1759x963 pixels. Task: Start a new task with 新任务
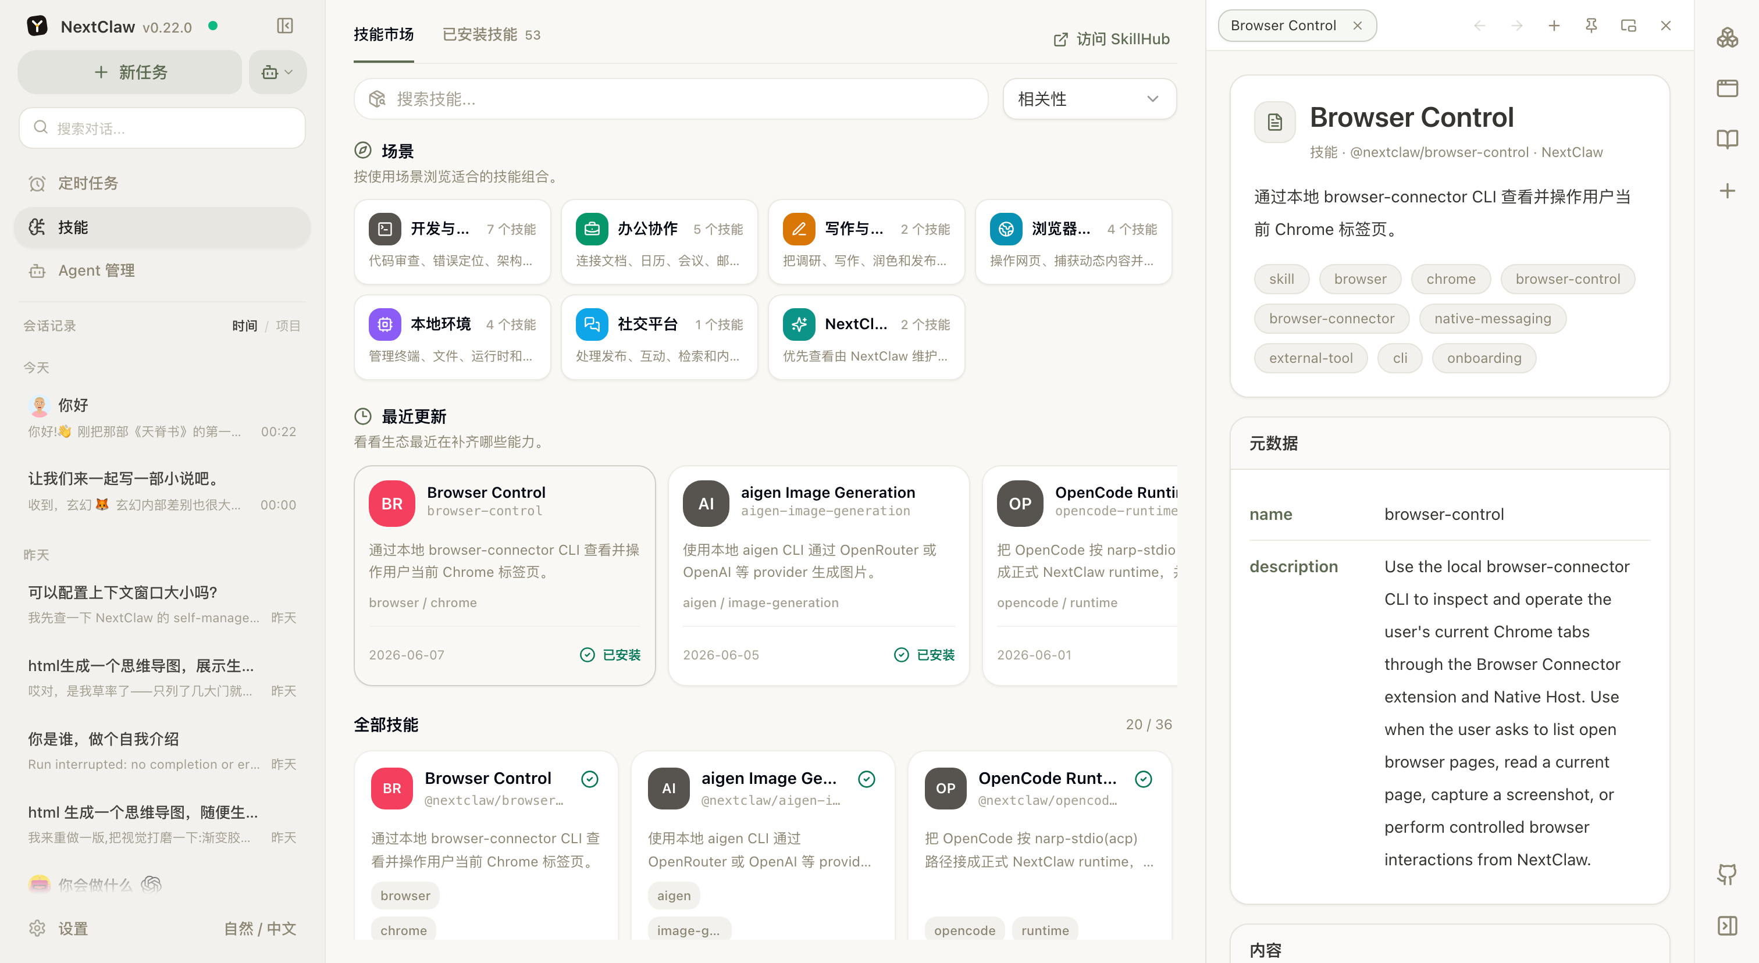[130, 72]
